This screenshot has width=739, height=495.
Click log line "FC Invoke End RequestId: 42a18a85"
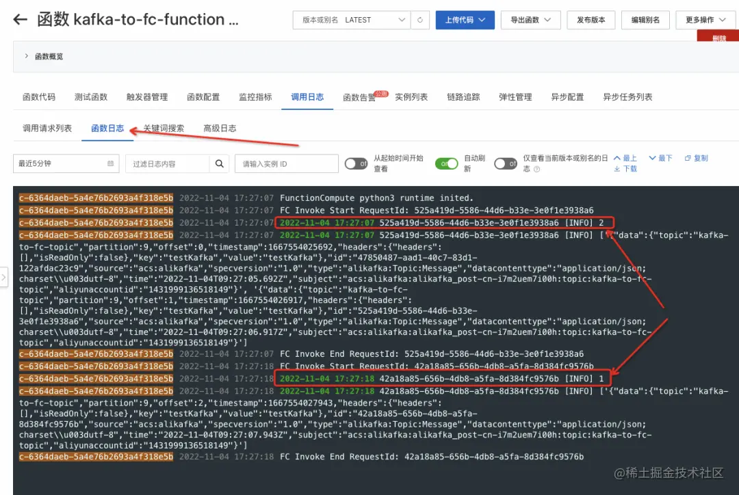pos(432,457)
